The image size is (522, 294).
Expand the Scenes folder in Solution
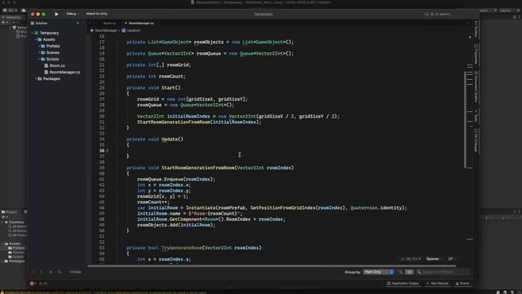point(39,52)
